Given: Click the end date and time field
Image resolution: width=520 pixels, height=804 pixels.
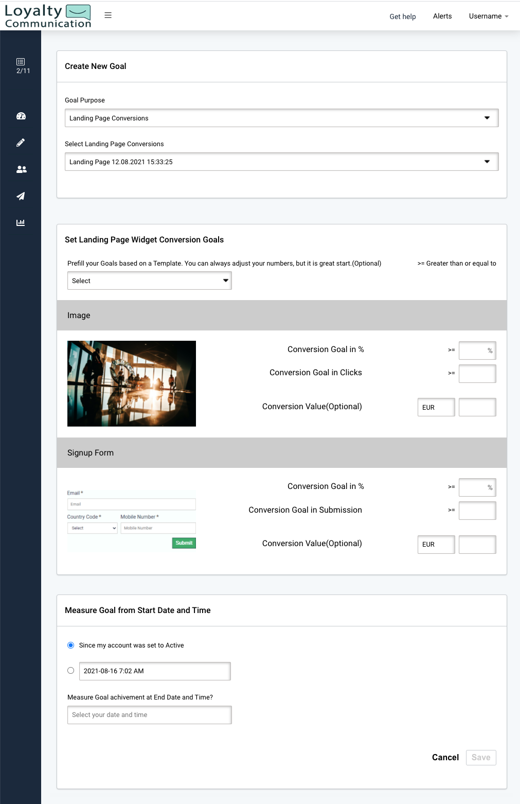Looking at the screenshot, I should [149, 714].
